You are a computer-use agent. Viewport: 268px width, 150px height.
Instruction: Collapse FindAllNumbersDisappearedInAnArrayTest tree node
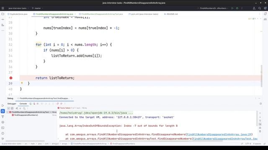coord(8,112)
